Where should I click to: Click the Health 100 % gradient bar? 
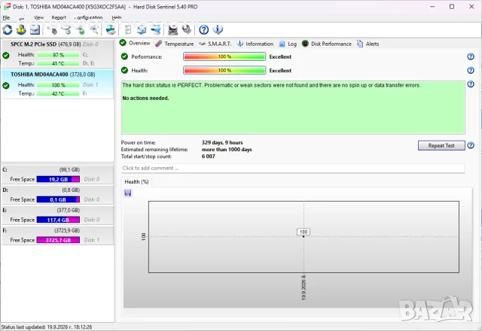[x=224, y=70]
